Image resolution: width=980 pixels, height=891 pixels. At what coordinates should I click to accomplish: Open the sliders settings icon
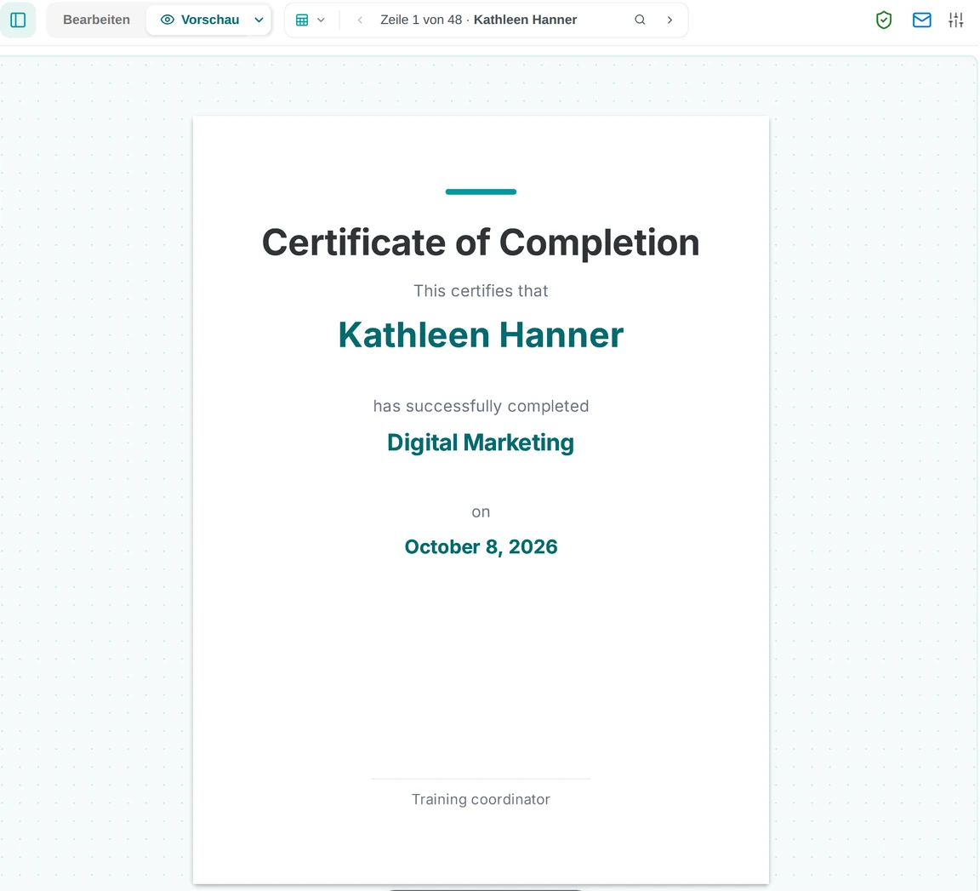tap(955, 20)
